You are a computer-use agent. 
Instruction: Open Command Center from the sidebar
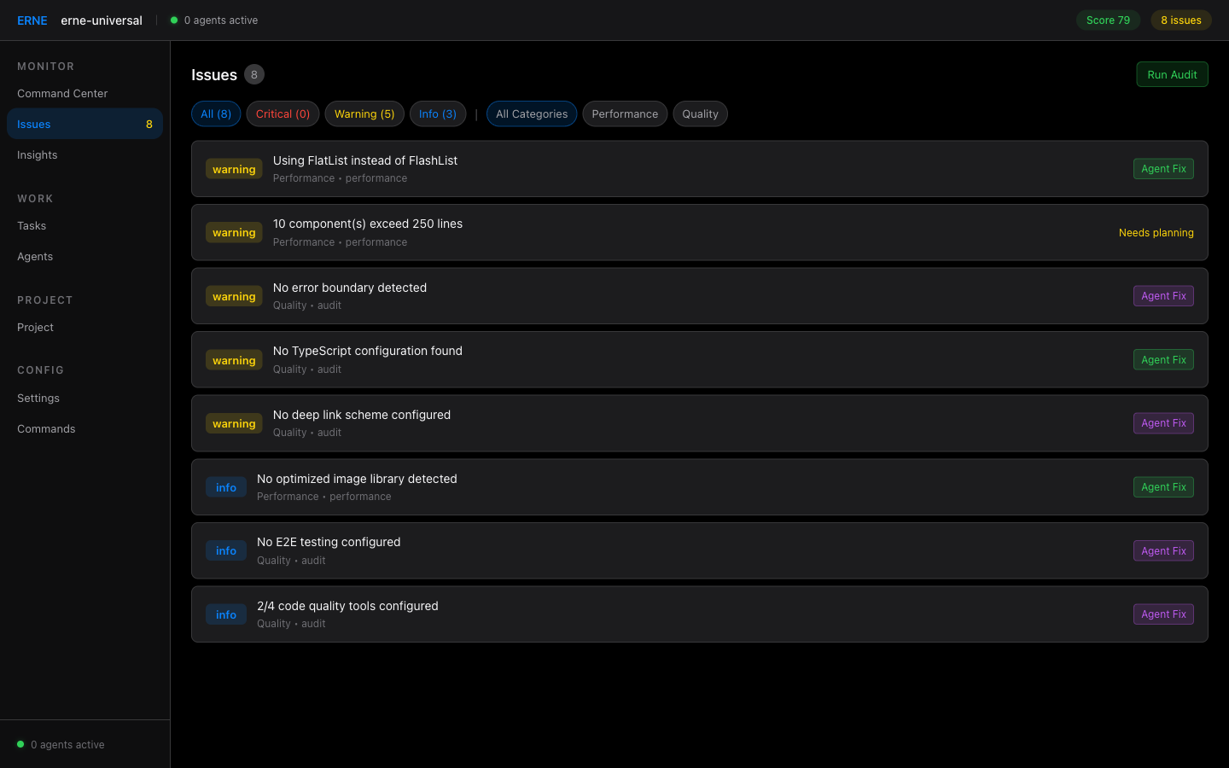pyautogui.click(x=61, y=93)
